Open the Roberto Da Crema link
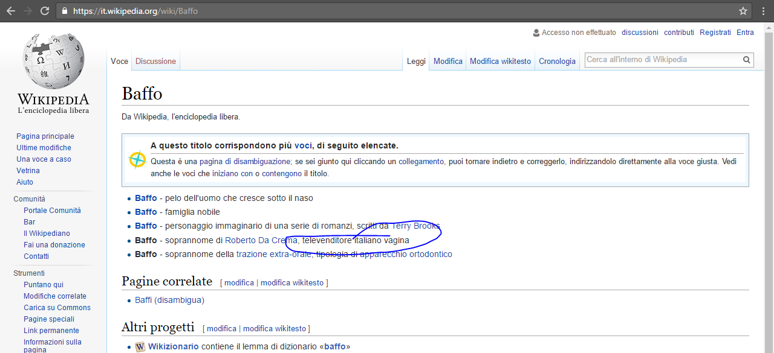This screenshot has width=774, height=353. (x=261, y=240)
